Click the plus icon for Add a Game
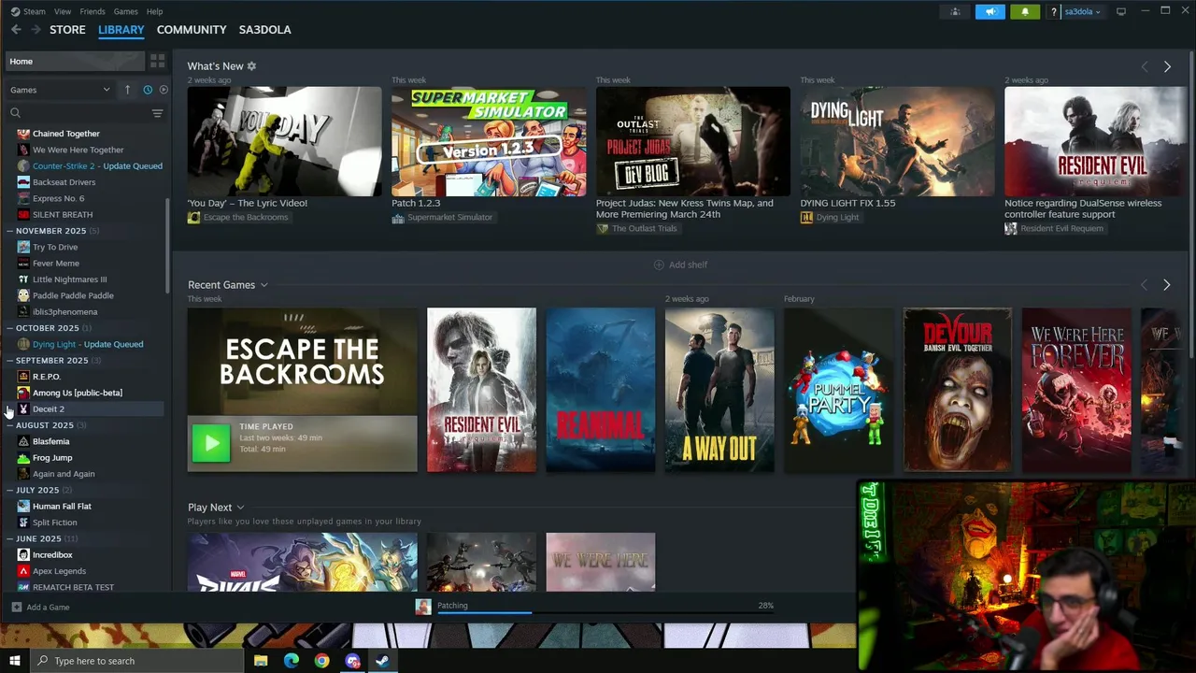The width and height of the screenshot is (1196, 673). click(x=16, y=608)
